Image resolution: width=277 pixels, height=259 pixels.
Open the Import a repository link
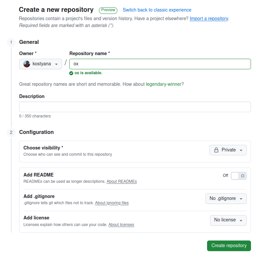click(x=209, y=18)
